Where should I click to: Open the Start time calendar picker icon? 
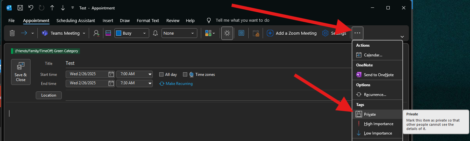point(111,74)
